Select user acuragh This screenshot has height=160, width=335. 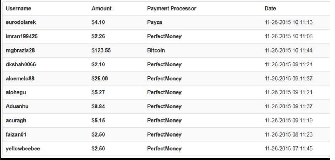[x=16, y=121]
